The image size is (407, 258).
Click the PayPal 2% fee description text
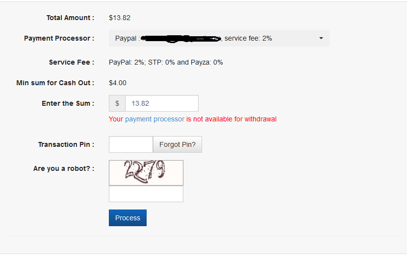pyautogui.click(x=166, y=63)
